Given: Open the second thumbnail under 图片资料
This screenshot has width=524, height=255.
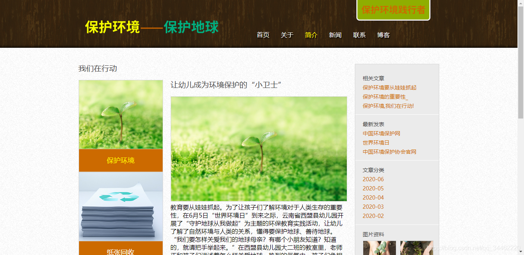Looking at the screenshot, I should (417, 248).
